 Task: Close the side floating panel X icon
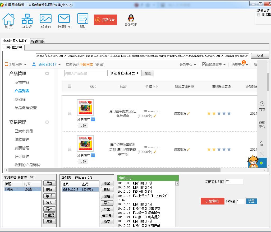point(262,154)
